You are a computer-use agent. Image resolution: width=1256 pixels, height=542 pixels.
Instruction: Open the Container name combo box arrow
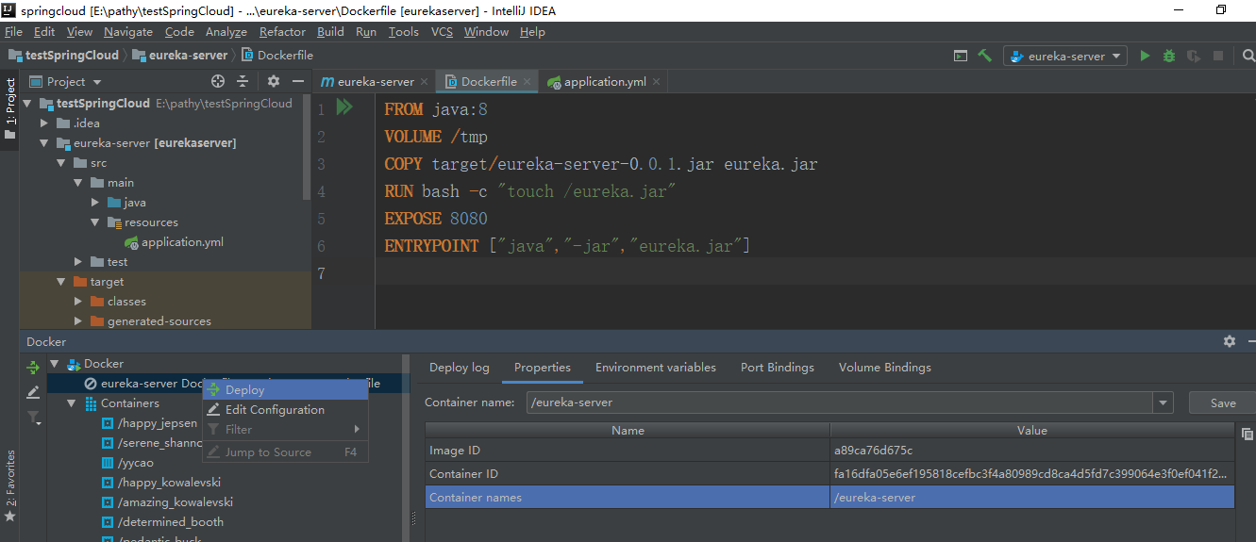pyautogui.click(x=1163, y=402)
